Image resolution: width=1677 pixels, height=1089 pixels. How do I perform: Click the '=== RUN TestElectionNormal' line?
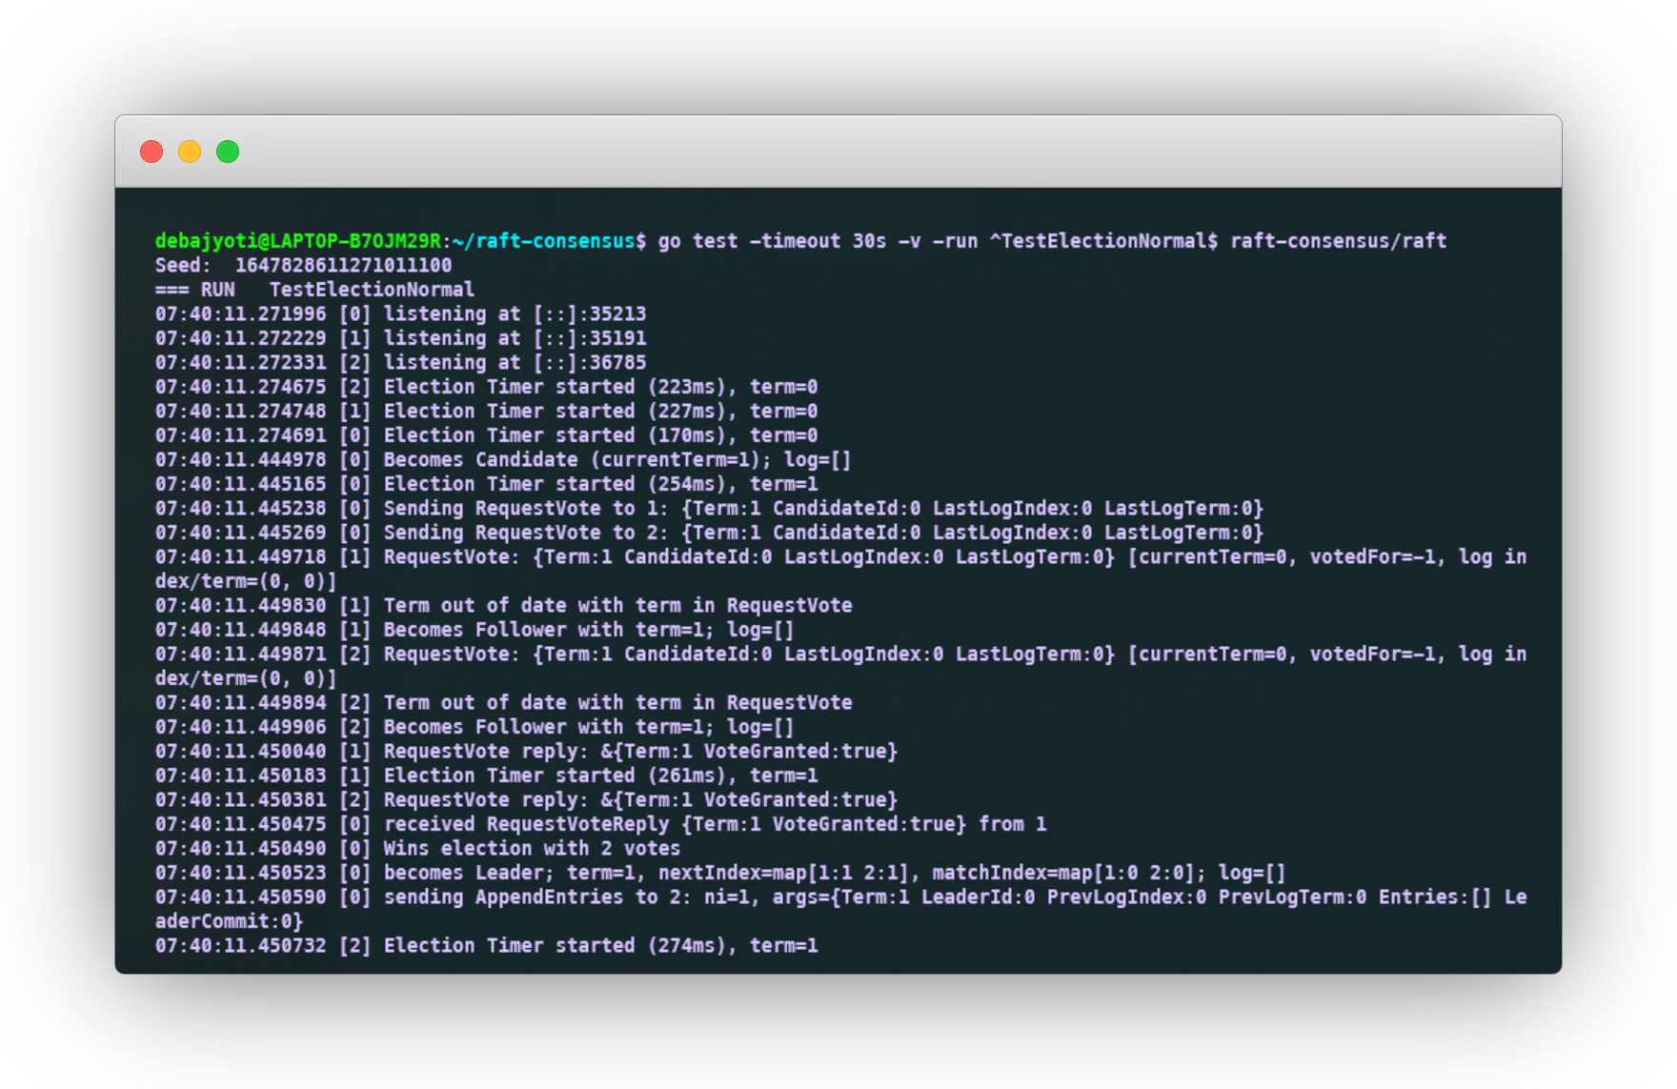pyautogui.click(x=314, y=290)
